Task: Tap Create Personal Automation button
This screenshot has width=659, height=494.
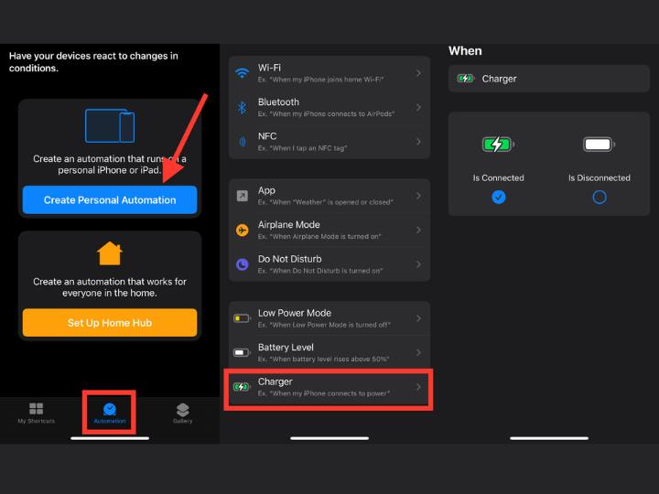Action: [x=110, y=199]
